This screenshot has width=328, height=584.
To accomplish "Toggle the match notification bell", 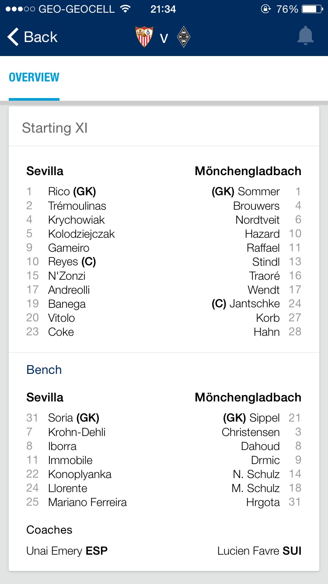I will pos(305,36).
